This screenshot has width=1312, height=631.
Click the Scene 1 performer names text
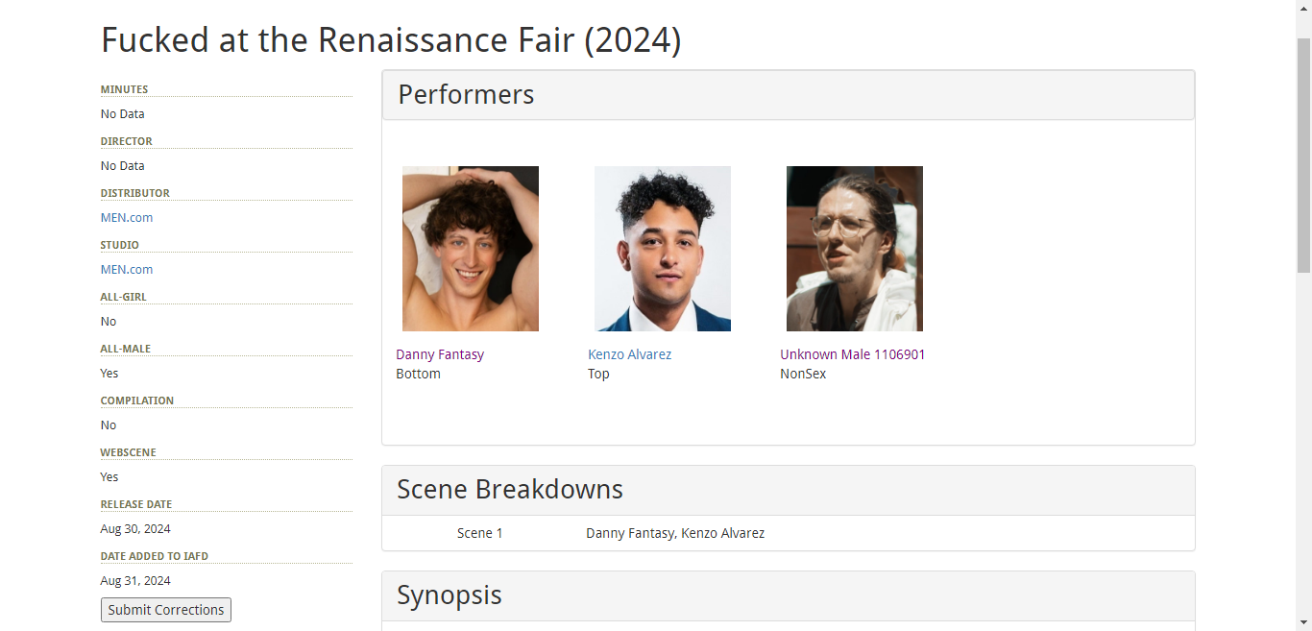tap(674, 533)
